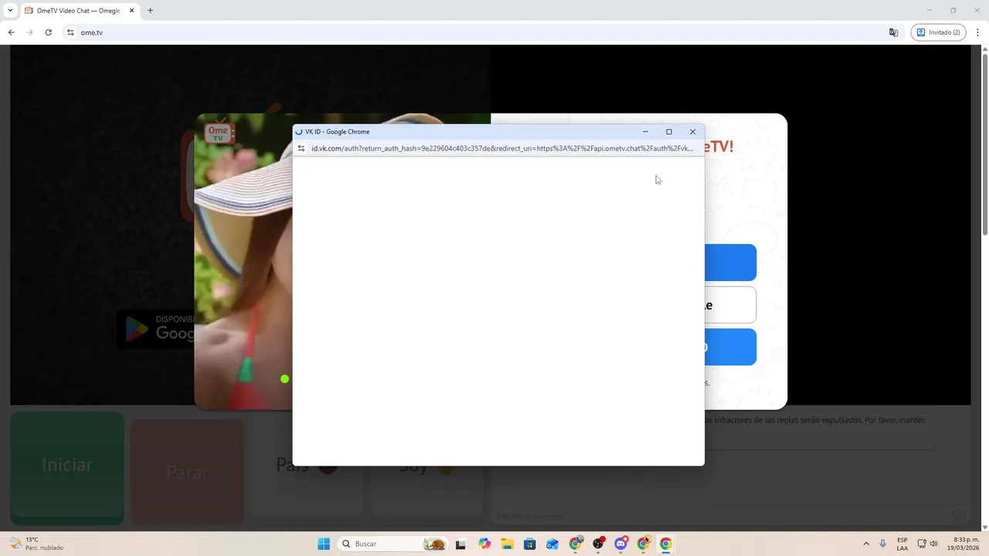This screenshot has width=989, height=556.
Task: Open network quick settings from tray
Action: tap(922, 544)
